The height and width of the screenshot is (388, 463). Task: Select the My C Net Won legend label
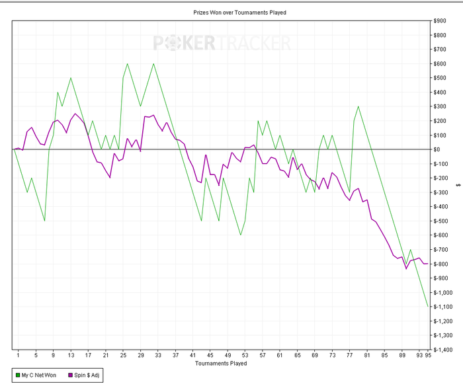[38, 375]
